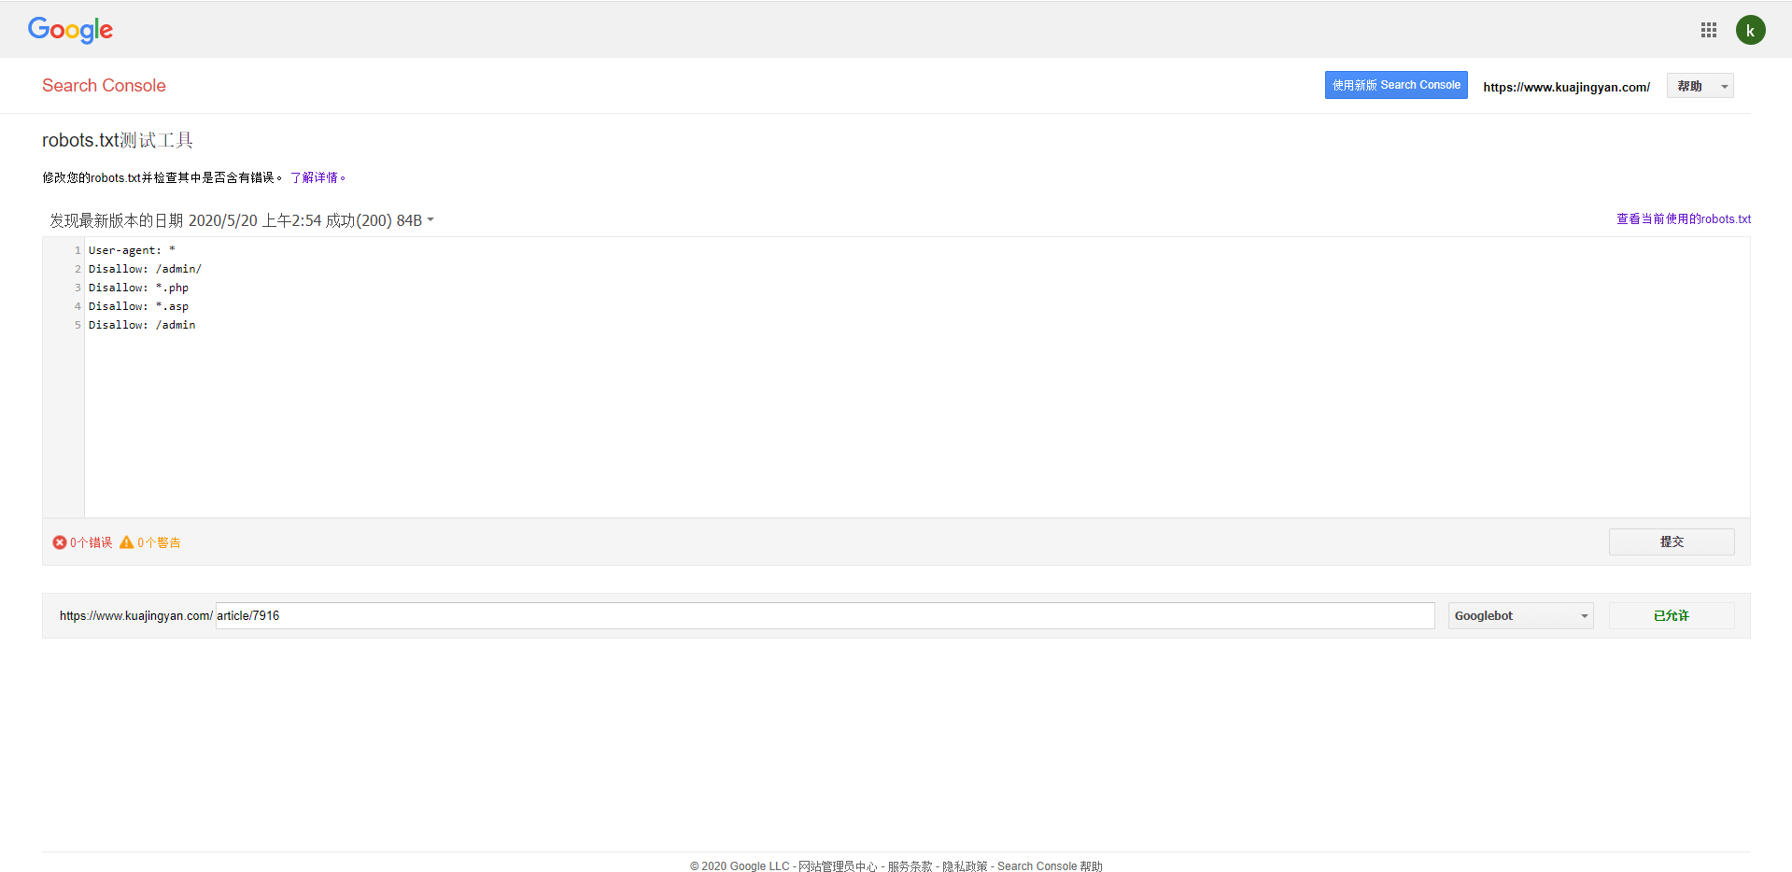Open the Search Console 帮助 footer link
Image resolution: width=1792 pixels, height=872 pixels.
[x=1050, y=866]
